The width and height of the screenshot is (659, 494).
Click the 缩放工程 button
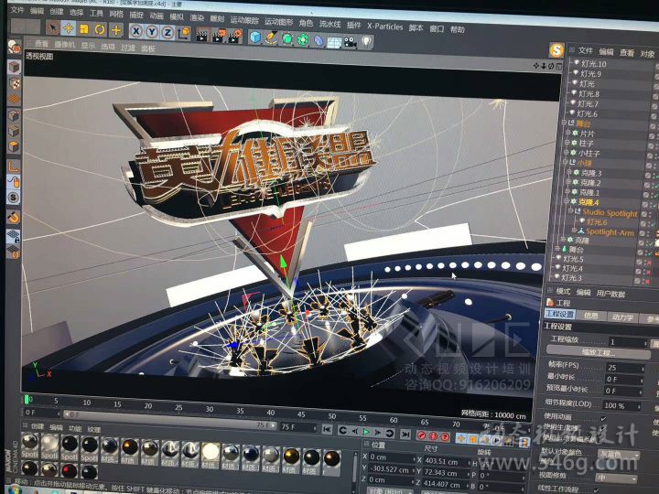point(596,352)
